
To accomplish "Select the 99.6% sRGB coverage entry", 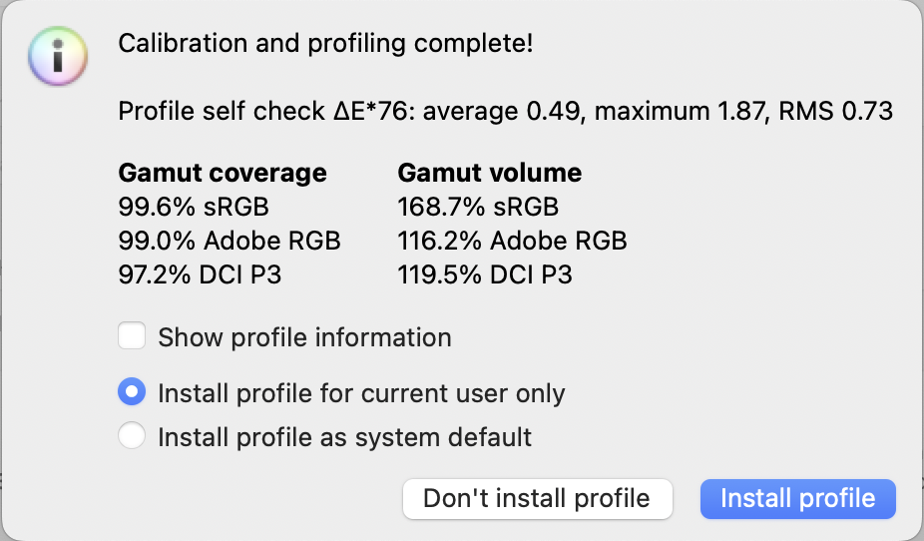I will pyautogui.click(x=194, y=208).
